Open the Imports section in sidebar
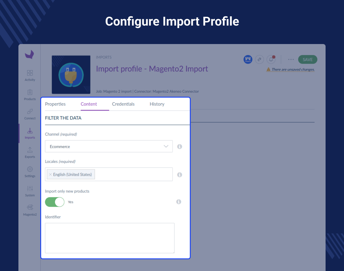The width and height of the screenshot is (344, 271). 30,134
